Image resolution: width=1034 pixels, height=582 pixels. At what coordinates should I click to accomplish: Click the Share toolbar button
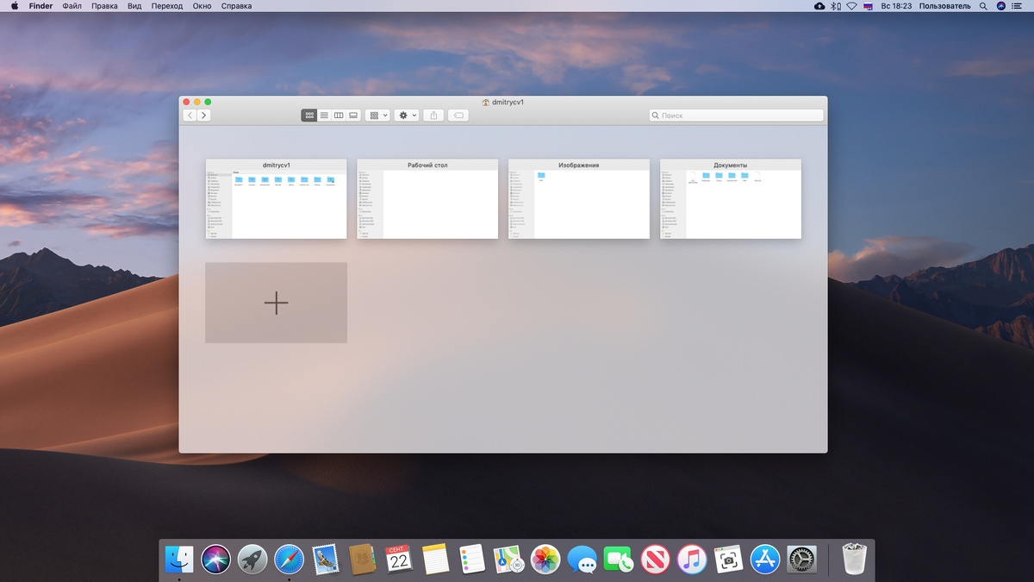(434, 116)
